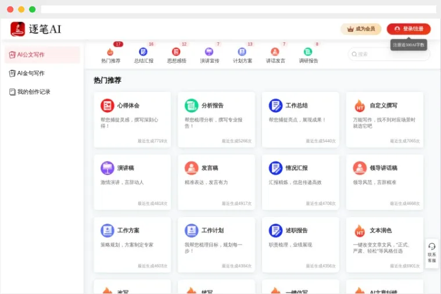
Task: Select the 计划方案 category icon
Action: (x=242, y=52)
